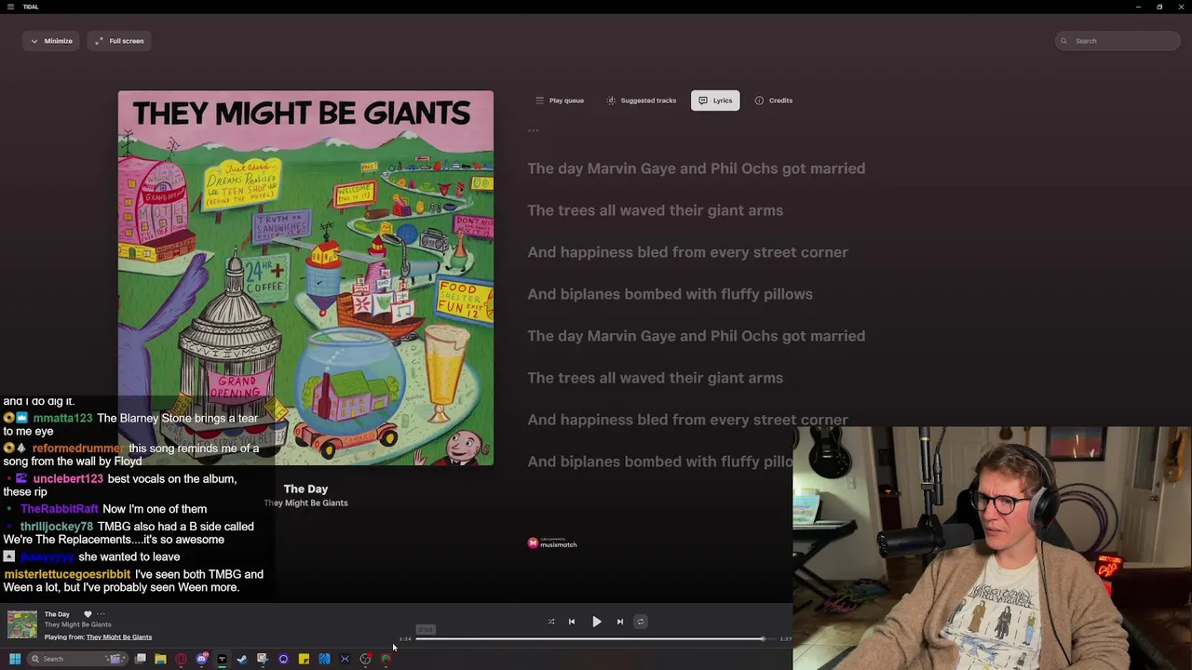Click the magnifier icon in the Search box

click(1063, 41)
